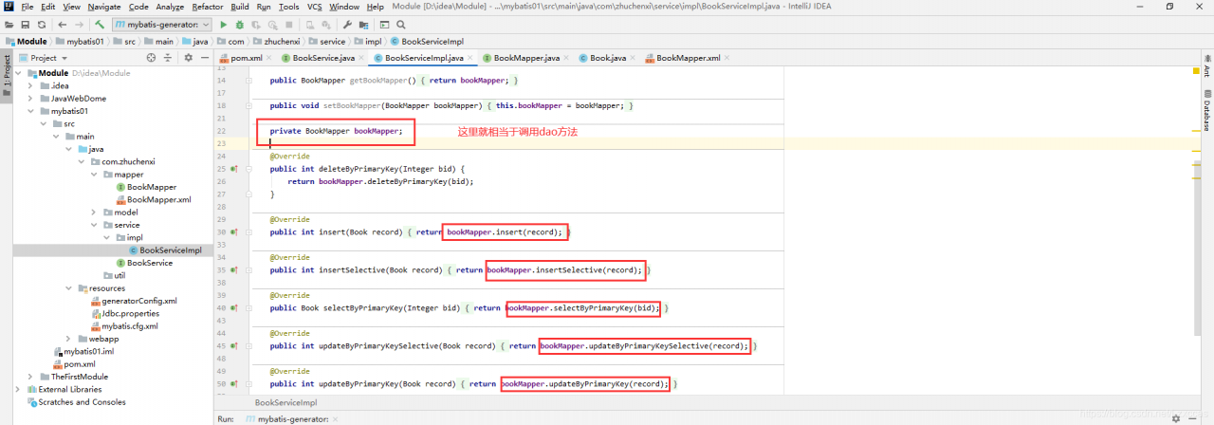
Task: Expand the webapp folder node
Action: [x=68, y=339]
